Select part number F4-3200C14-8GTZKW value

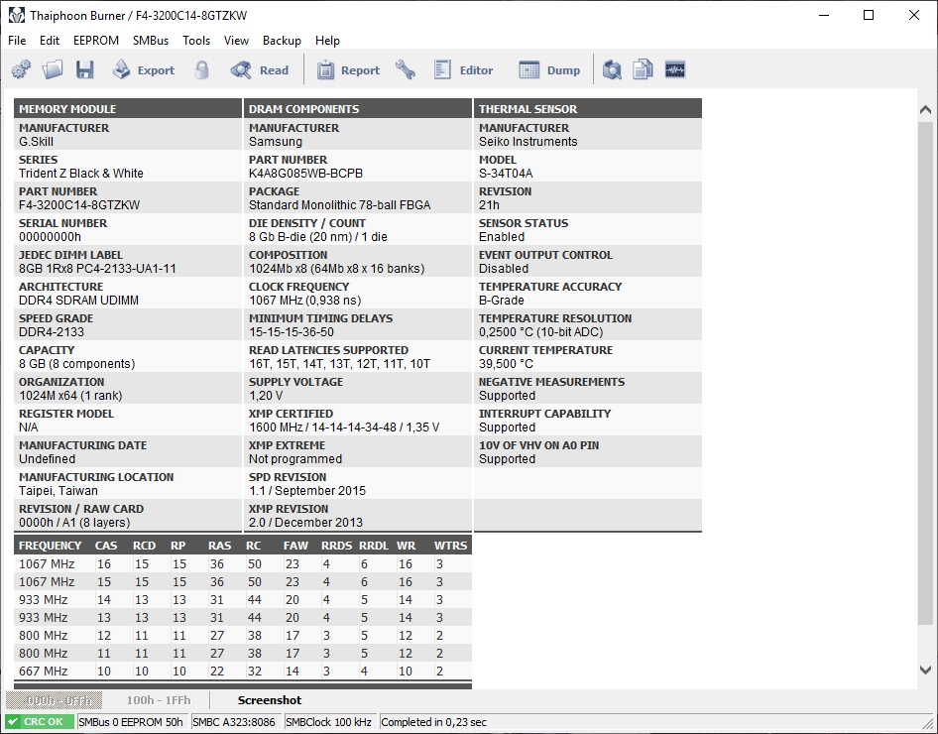coord(79,205)
